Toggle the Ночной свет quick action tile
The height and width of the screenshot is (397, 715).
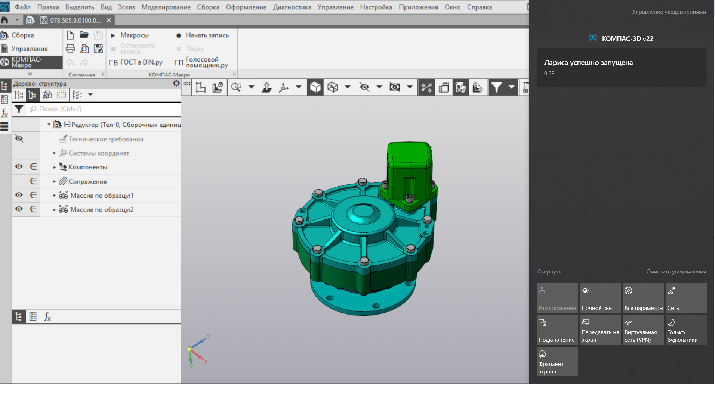[600, 298]
